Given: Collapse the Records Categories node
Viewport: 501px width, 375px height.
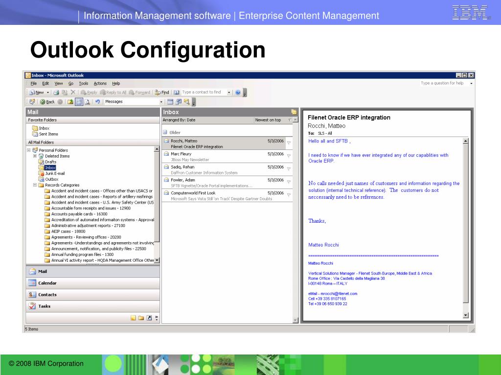Looking at the screenshot, I should pos(35,185).
